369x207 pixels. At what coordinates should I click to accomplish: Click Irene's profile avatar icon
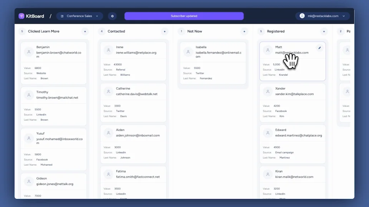[x=108, y=50]
